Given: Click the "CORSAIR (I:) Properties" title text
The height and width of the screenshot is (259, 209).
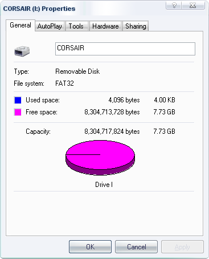Looking at the screenshot, I should (x=39, y=9).
